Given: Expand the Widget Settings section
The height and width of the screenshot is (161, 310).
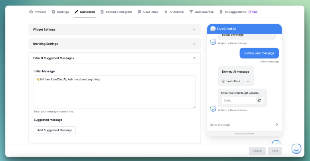Looking at the screenshot, I should pyautogui.click(x=115, y=29).
